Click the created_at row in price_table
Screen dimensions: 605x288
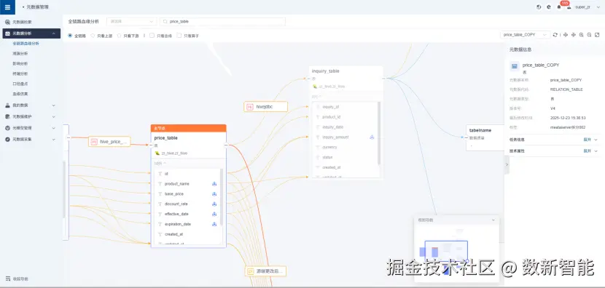187,234
